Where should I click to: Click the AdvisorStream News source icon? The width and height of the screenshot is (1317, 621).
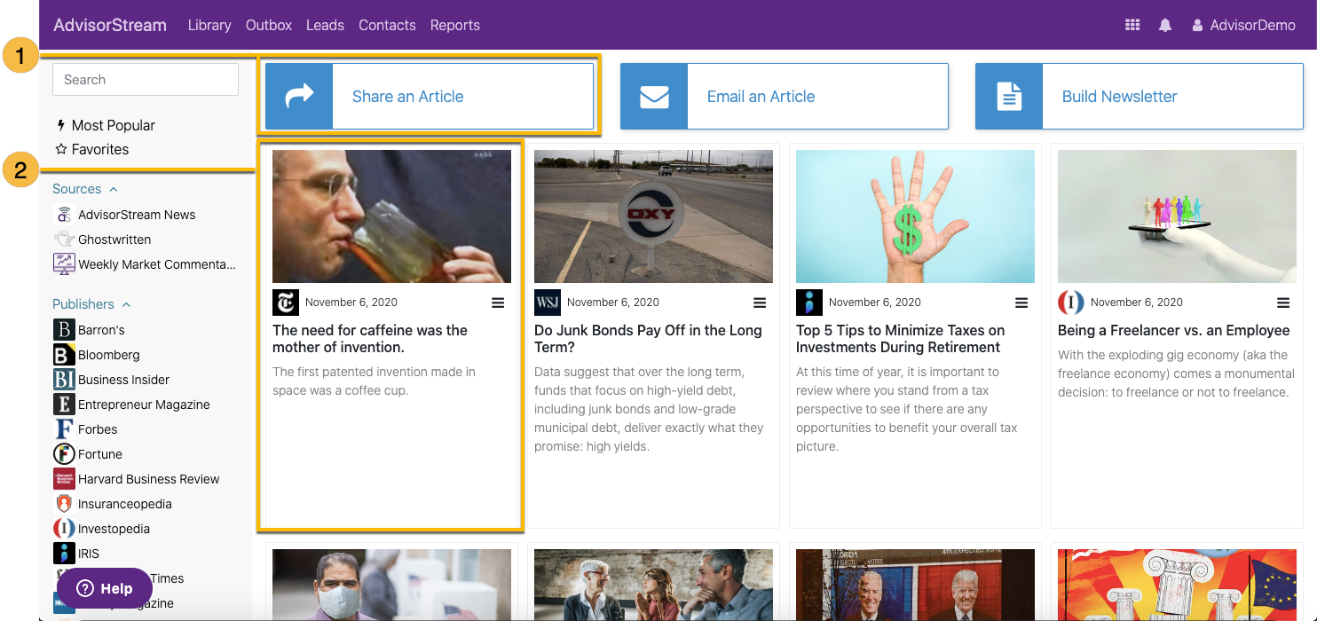coord(64,215)
